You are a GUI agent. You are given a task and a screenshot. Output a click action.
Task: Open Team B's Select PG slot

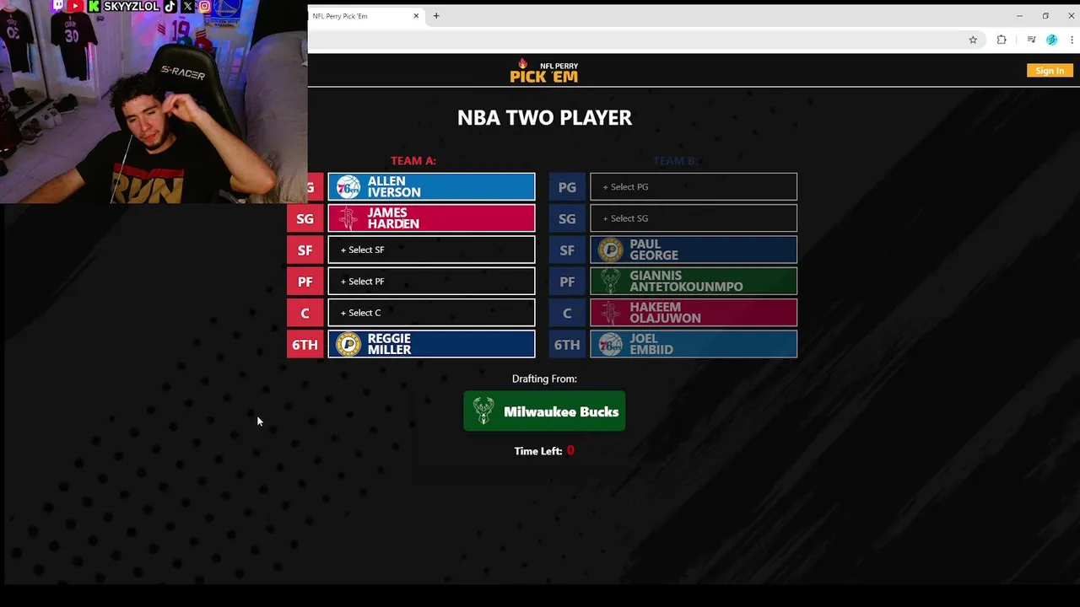[x=694, y=187]
